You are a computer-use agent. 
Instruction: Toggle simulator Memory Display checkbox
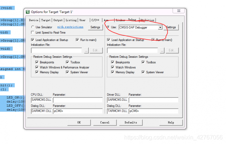point(37,72)
